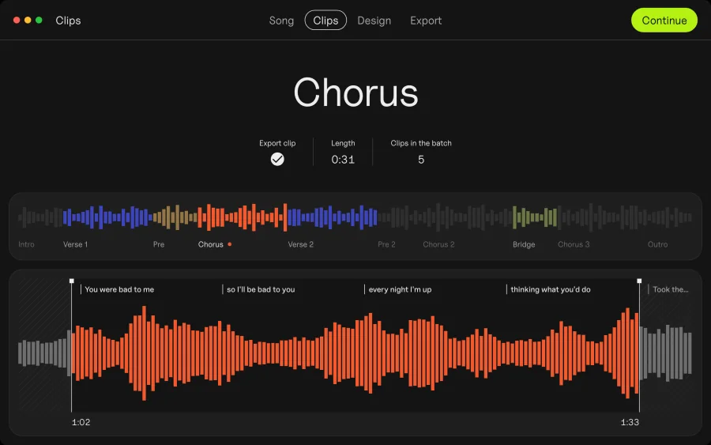
Task: Click the lyric 'Took the...'
Action: coord(671,289)
